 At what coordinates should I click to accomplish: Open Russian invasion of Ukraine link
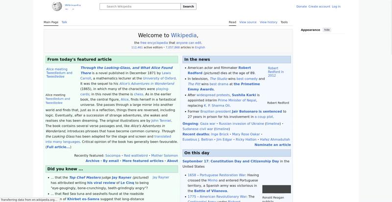(241, 123)
